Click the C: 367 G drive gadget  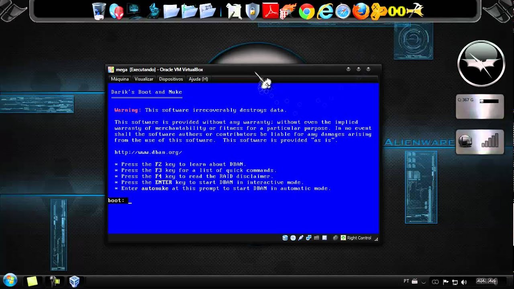coord(480,106)
